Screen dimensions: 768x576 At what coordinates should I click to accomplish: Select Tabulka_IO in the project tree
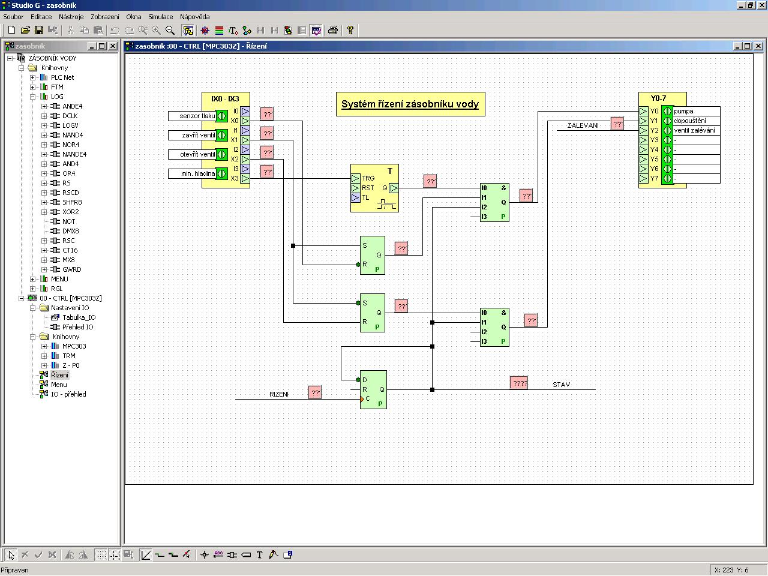pyautogui.click(x=79, y=317)
